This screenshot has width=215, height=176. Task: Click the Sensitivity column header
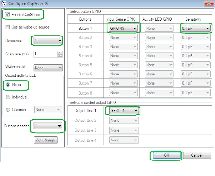(x=193, y=19)
